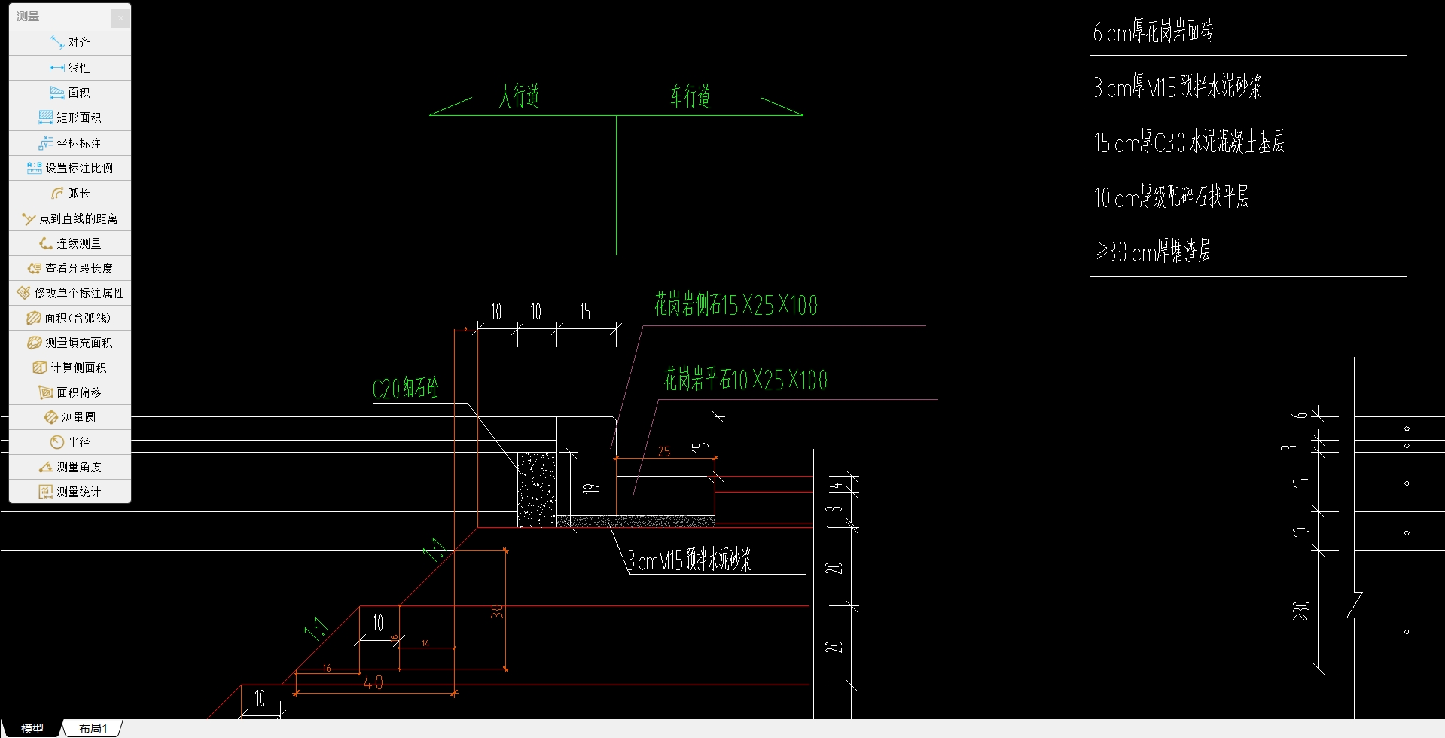This screenshot has width=1445, height=738.
Task: Select the 对齐 aligned measure tool
Action: pos(70,43)
